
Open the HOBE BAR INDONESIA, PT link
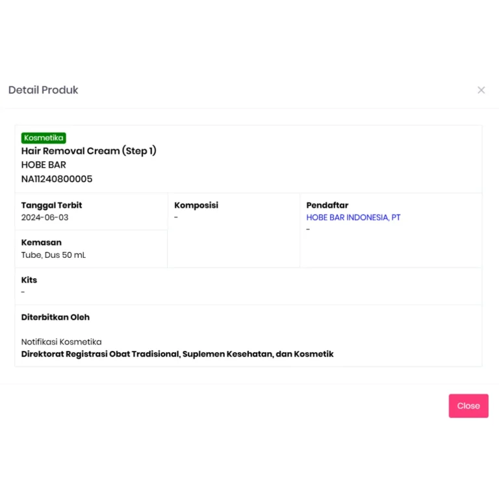coord(353,218)
